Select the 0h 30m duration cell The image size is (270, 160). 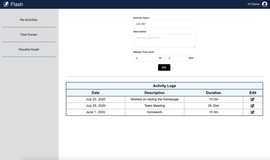[213, 106]
